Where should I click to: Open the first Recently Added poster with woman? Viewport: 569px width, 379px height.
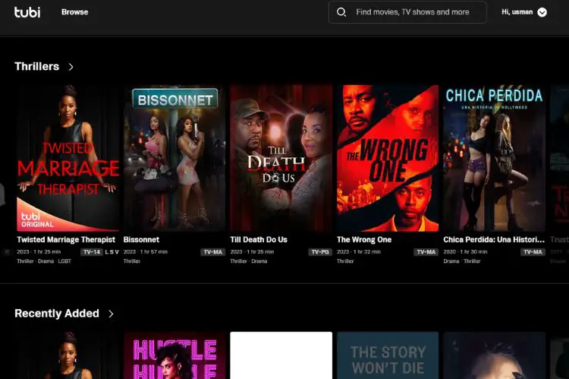point(68,355)
